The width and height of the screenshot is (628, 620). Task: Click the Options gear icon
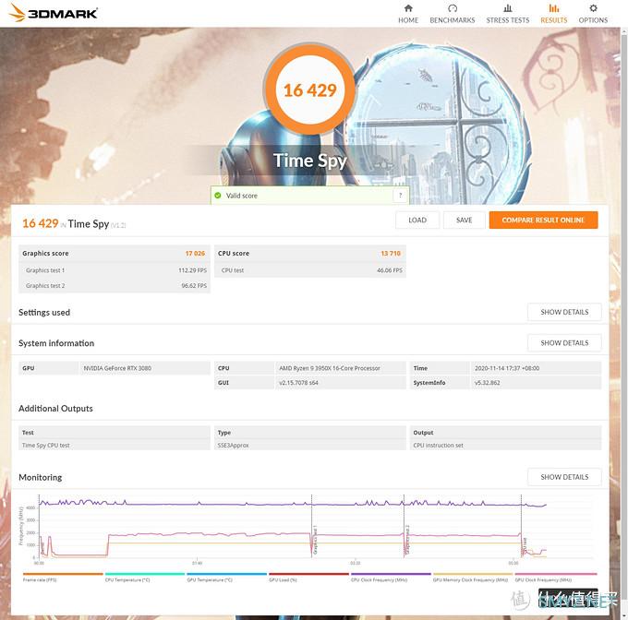[x=593, y=8]
